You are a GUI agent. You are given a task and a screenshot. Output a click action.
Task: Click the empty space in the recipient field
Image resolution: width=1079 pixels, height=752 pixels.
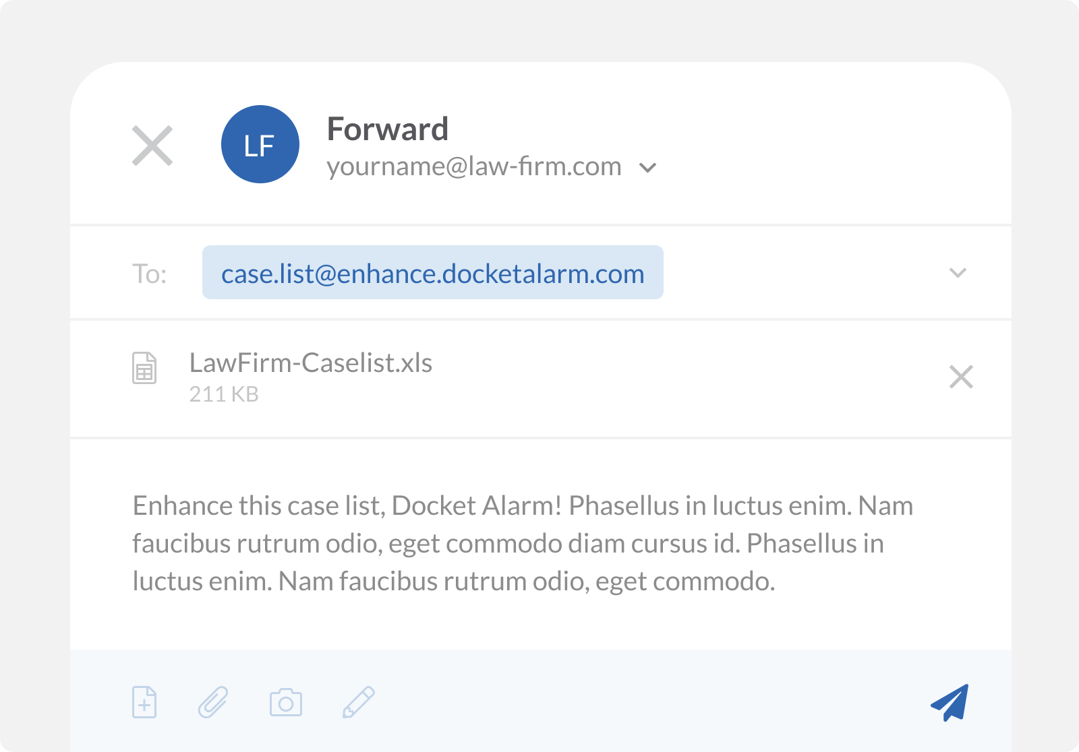click(x=796, y=273)
